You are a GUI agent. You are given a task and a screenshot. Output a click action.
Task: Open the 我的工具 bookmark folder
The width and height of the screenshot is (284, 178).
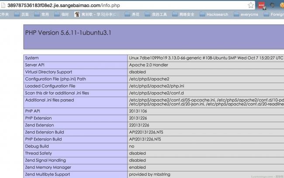[x=156, y=14]
